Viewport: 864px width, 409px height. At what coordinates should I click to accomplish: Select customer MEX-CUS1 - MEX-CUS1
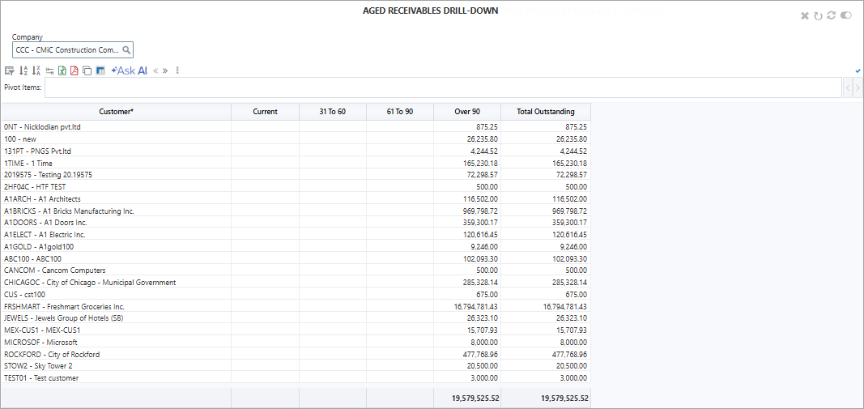tap(42, 330)
